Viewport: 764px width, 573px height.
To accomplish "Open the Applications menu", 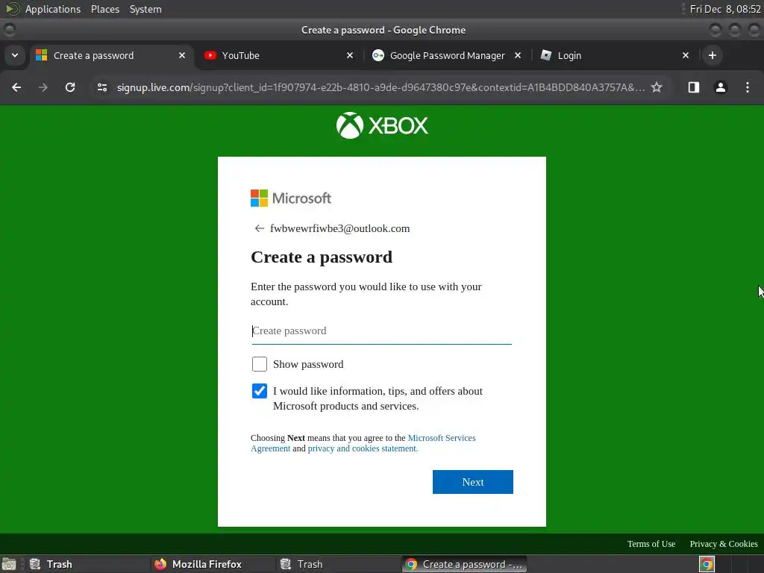I will coord(53,9).
